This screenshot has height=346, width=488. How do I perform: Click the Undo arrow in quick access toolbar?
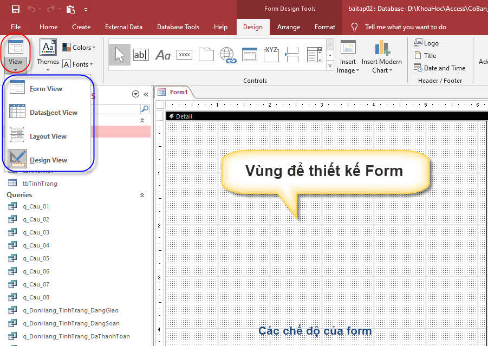(32, 9)
